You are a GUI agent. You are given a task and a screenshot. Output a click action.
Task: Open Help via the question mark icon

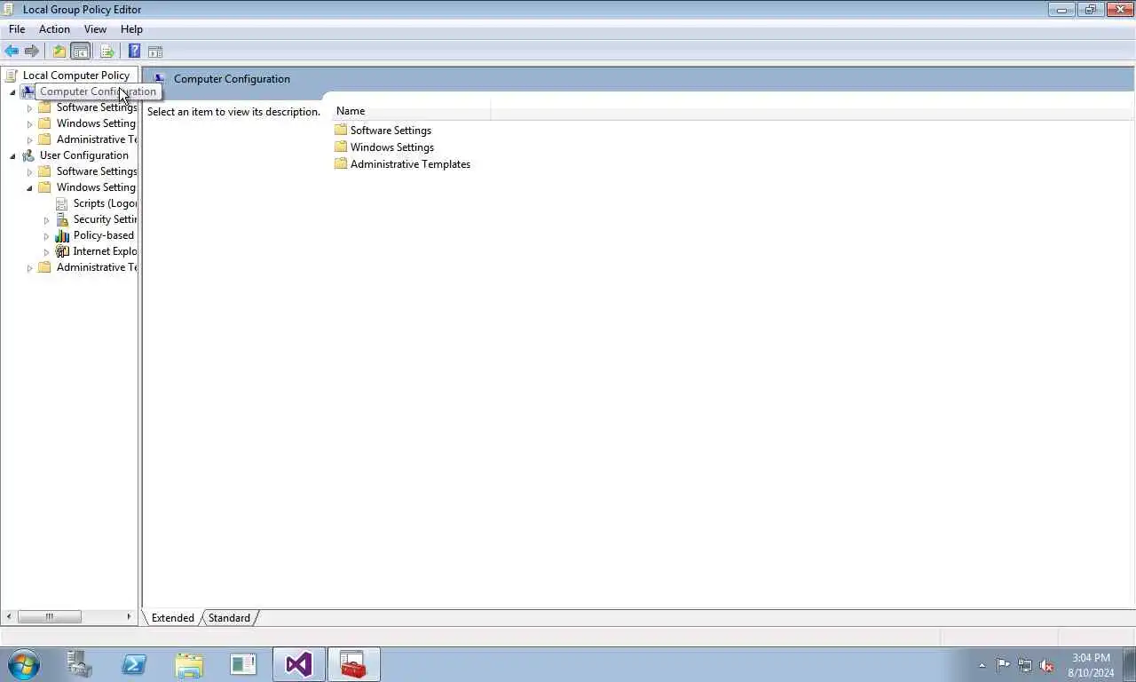coord(134,52)
